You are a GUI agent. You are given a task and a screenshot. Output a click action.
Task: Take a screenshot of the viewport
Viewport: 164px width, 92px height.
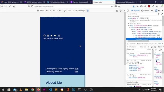coord(117,11)
